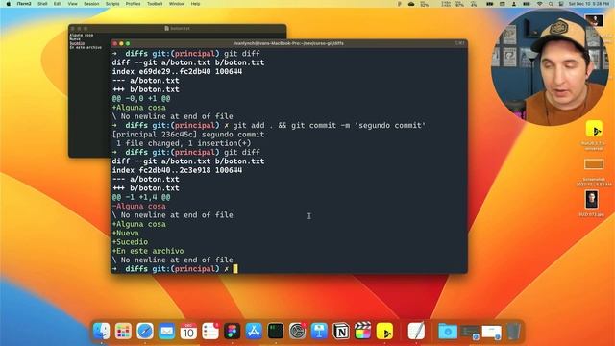
Task: Open Reminders from the Dock
Action: point(210,332)
